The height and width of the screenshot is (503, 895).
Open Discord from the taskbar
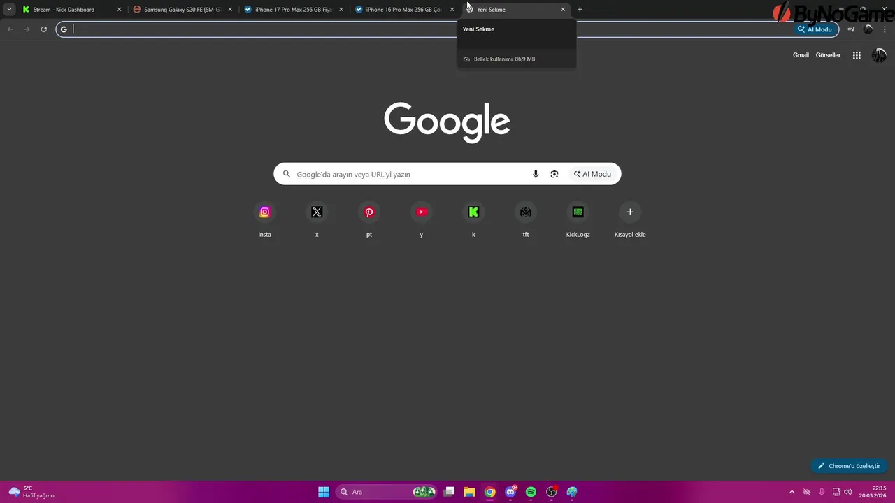pyautogui.click(x=510, y=492)
